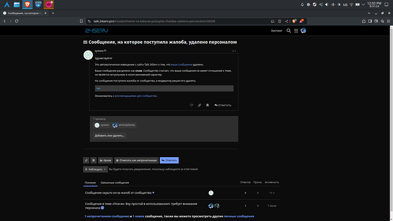
Task: Open the clock showing 12:03 PM
Action: [x=374, y=5]
